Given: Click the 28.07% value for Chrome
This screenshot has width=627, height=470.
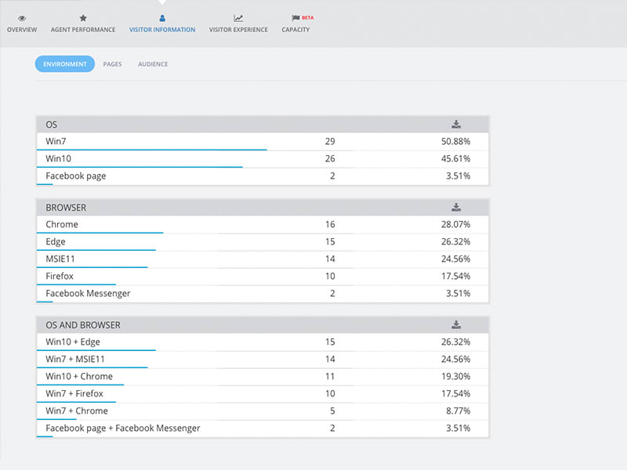Looking at the screenshot, I should (455, 224).
